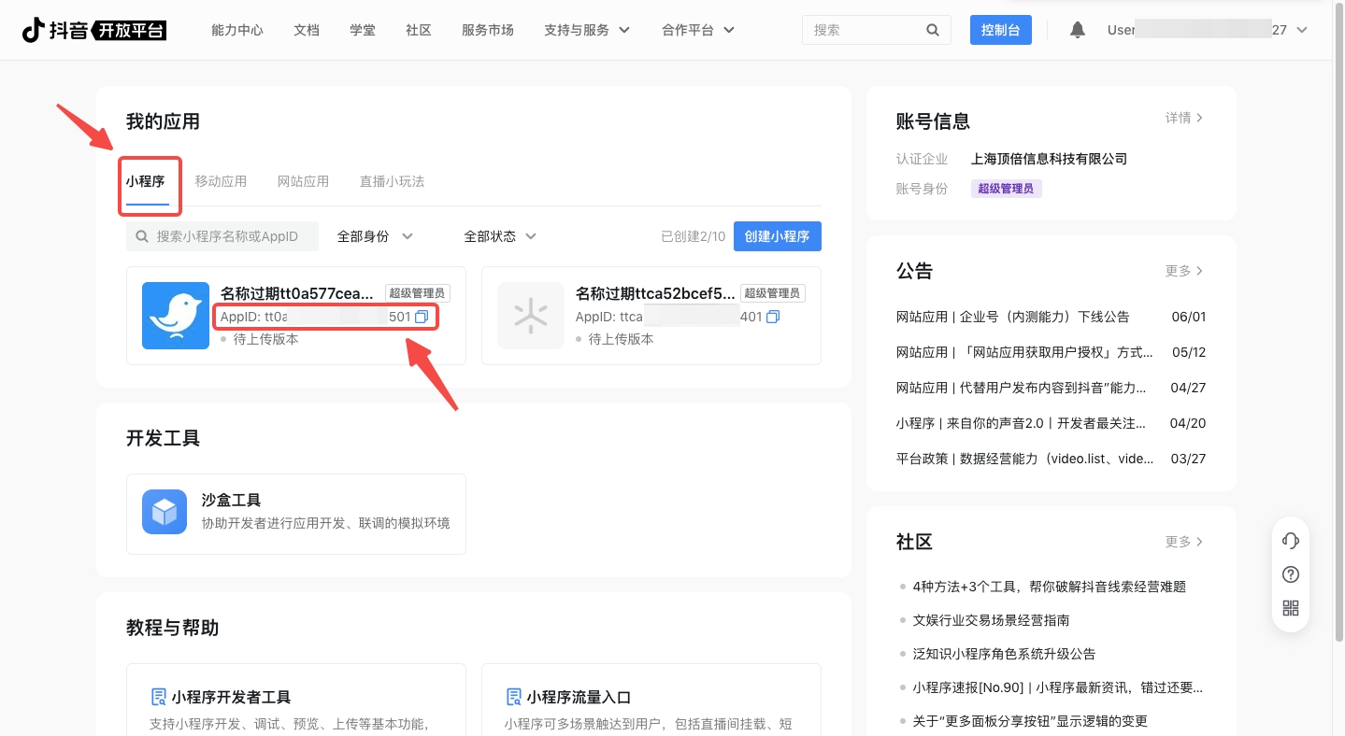Open mini program 名称过期ttca52bcef5

651,316
